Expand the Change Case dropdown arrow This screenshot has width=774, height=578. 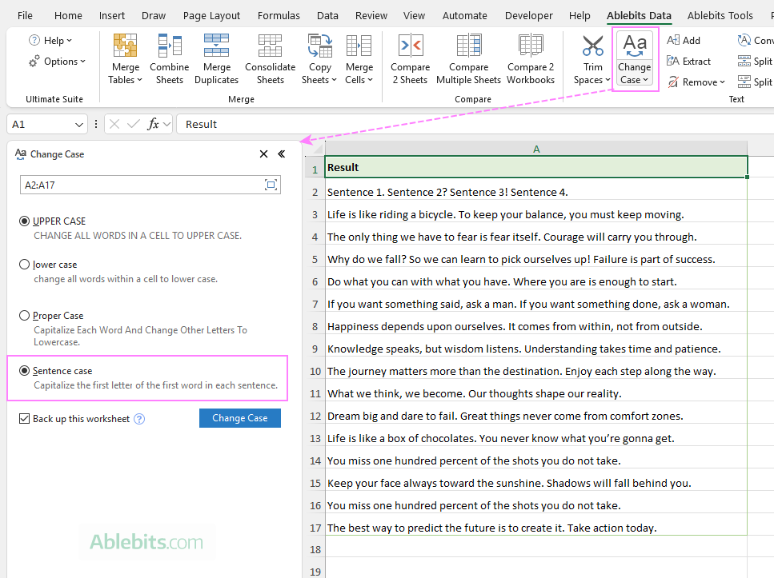pyautogui.click(x=645, y=80)
